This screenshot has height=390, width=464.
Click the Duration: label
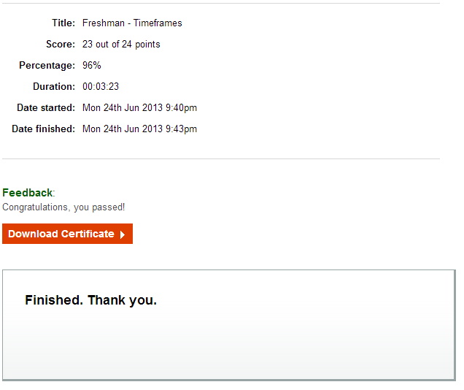click(54, 86)
